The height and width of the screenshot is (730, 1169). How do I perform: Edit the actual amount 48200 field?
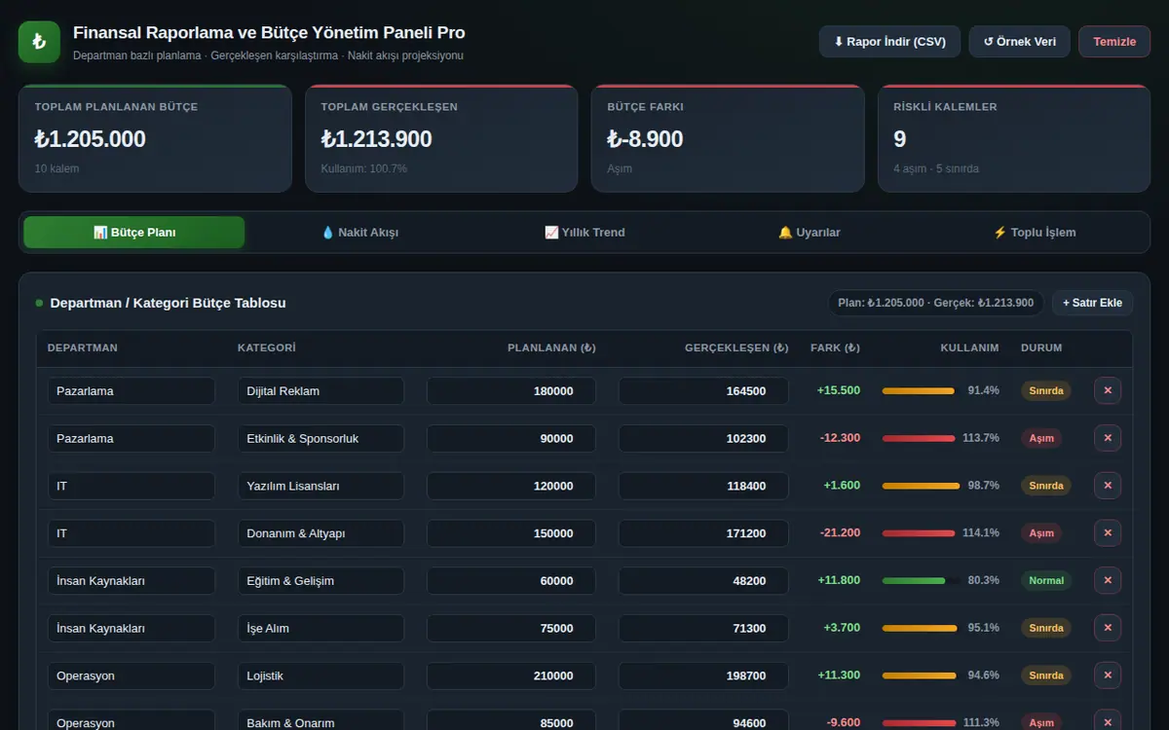[703, 581]
